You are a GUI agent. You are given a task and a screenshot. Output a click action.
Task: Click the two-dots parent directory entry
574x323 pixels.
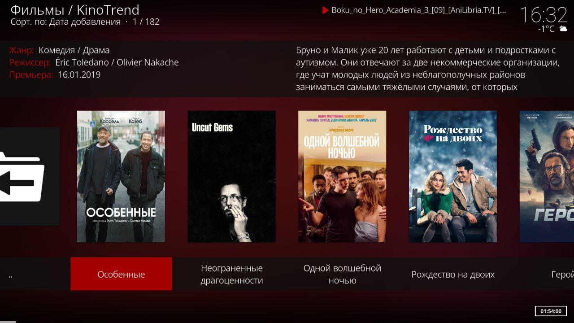[10, 276]
